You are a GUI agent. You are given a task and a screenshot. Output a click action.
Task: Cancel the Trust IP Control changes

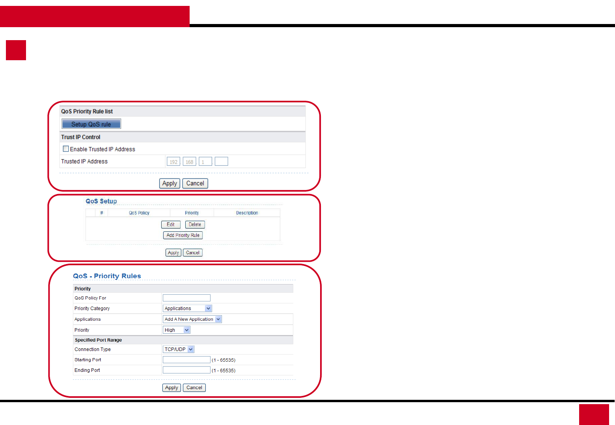click(195, 183)
